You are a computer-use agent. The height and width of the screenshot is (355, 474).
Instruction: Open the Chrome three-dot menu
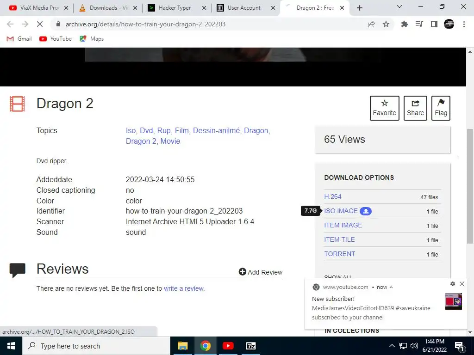point(464,24)
